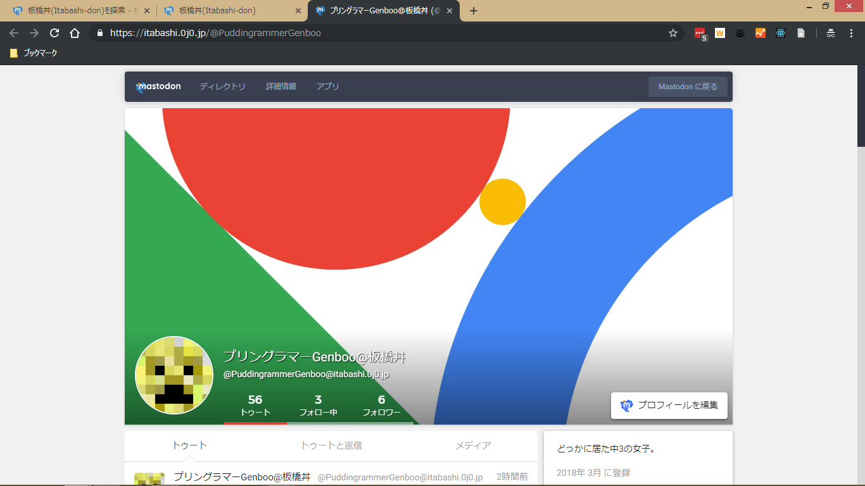
Task: Open the Chrome three-dot menu
Action: coord(851,34)
